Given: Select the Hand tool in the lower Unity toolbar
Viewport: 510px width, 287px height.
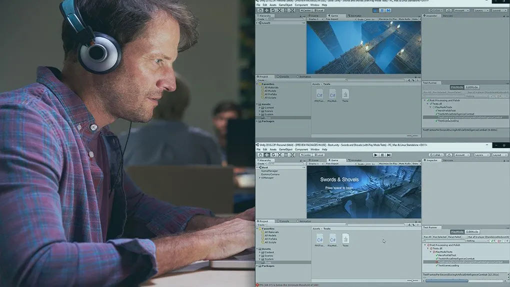Looking at the screenshot, I should [x=260, y=155].
